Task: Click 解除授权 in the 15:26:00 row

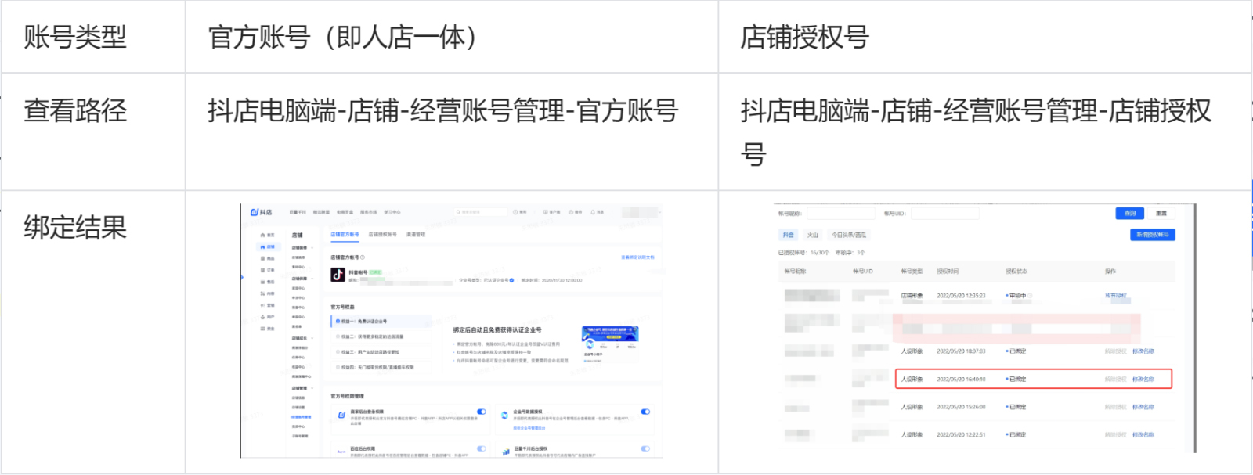Action: click(1115, 407)
